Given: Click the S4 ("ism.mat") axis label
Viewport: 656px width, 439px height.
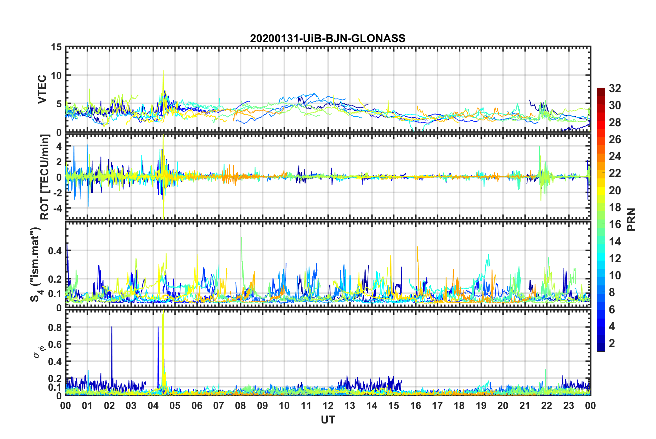Looking at the screenshot, I should [36, 265].
